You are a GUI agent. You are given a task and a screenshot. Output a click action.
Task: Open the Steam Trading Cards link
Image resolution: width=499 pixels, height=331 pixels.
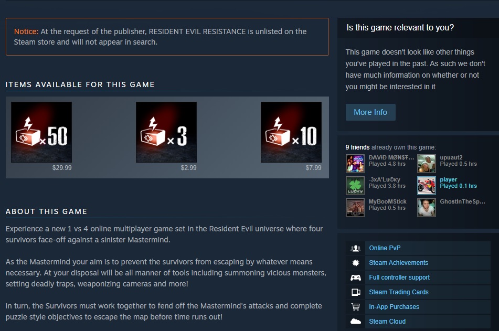(399, 292)
